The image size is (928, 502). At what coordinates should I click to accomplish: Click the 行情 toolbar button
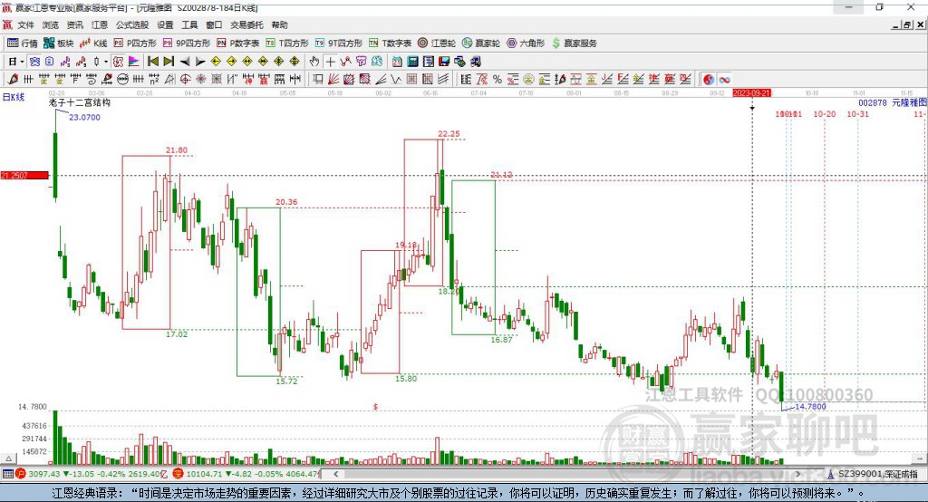(x=23, y=43)
